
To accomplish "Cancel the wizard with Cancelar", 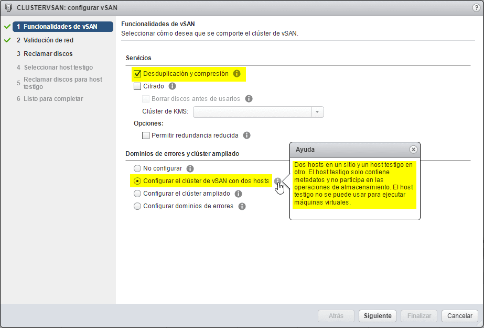I will 459,316.
